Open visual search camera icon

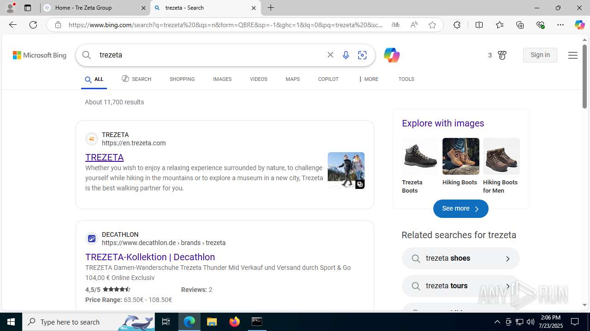362,55
